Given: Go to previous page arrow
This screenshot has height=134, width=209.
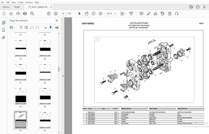Looking at the screenshot, I should click(x=49, y=13).
